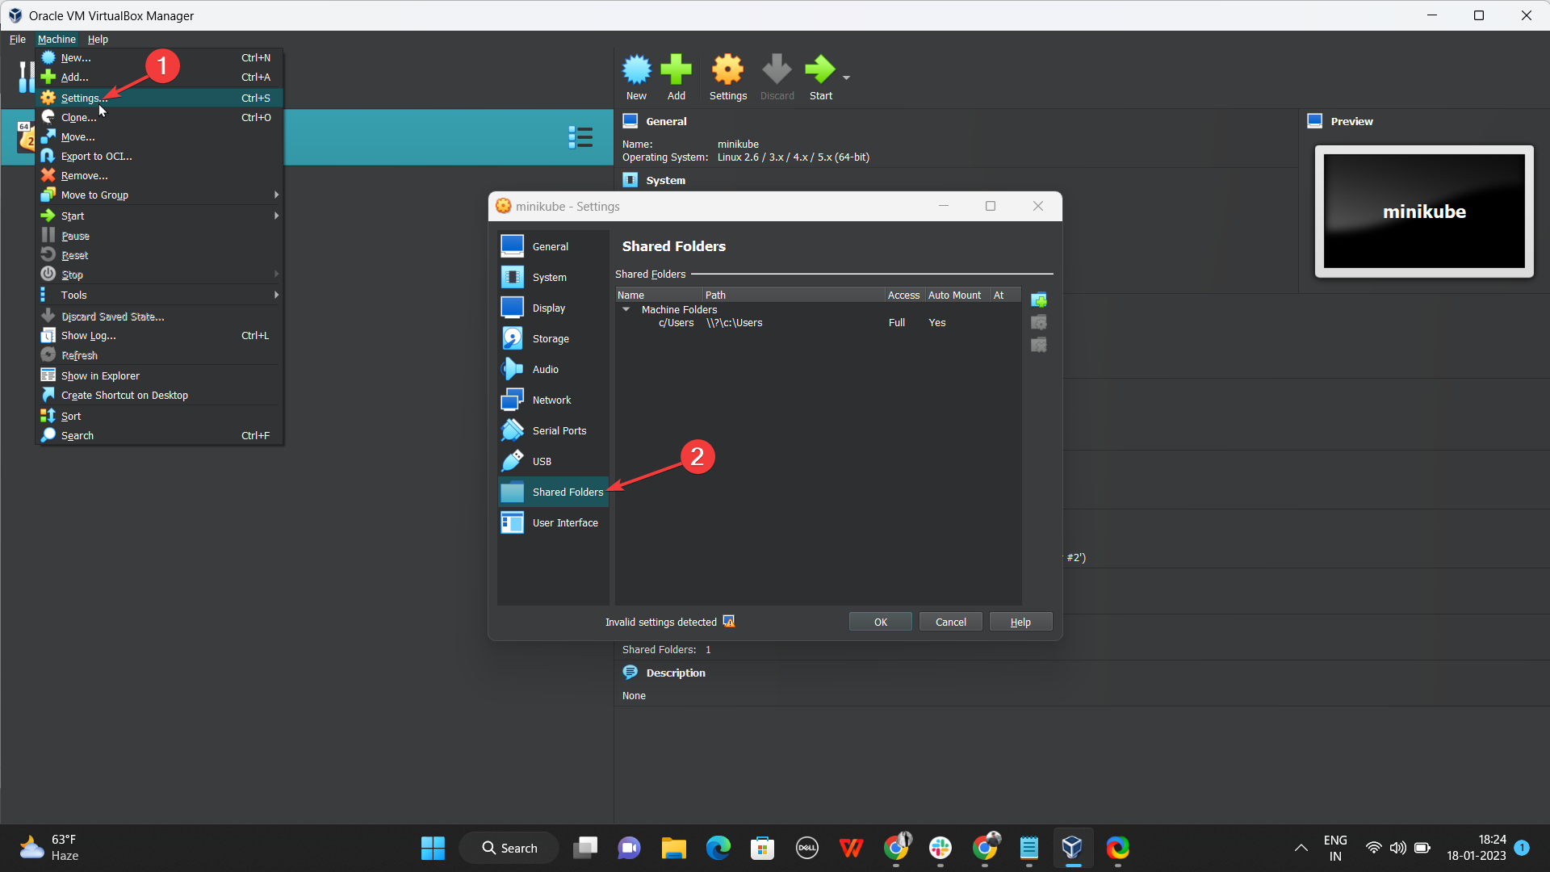Screen dimensions: 1550x872
Task: Select Display in settings sidebar
Action: click(553, 308)
